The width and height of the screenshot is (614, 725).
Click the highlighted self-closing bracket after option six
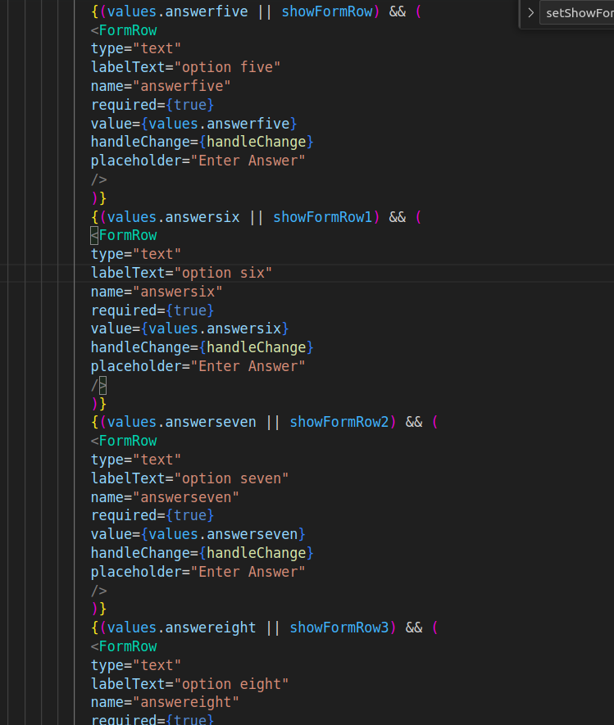click(x=102, y=385)
